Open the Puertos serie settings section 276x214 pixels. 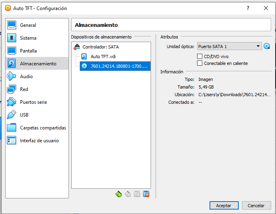pos(33,102)
